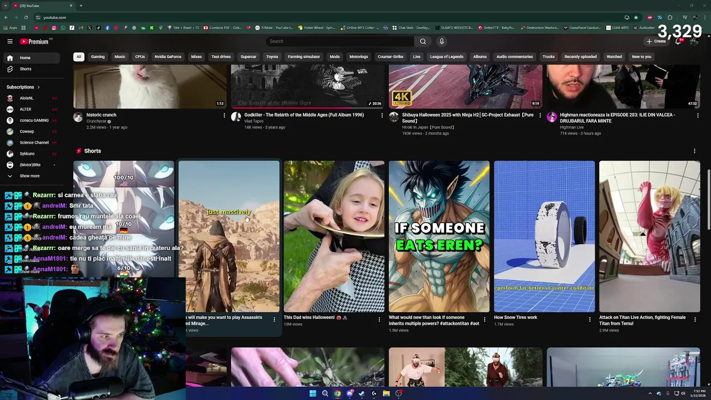This screenshot has width=711, height=400.
Task: Open ALTER channel avatar in subscriptions
Action: pyautogui.click(x=10, y=109)
